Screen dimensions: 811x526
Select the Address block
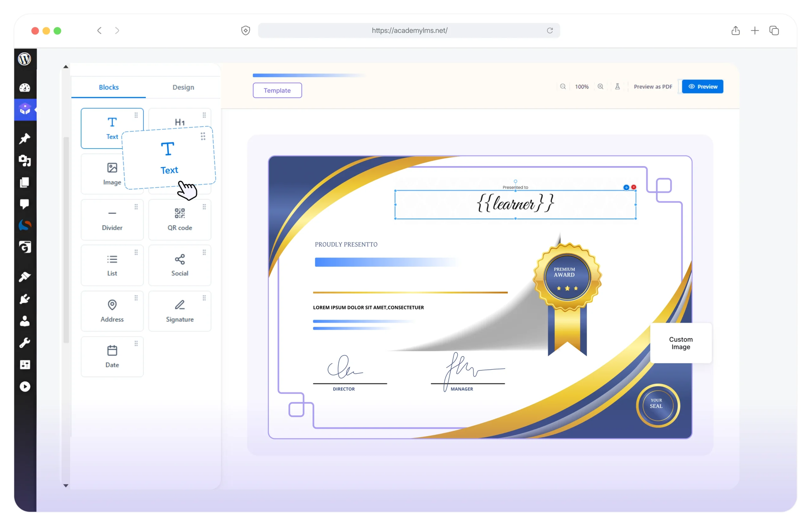(x=112, y=311)
